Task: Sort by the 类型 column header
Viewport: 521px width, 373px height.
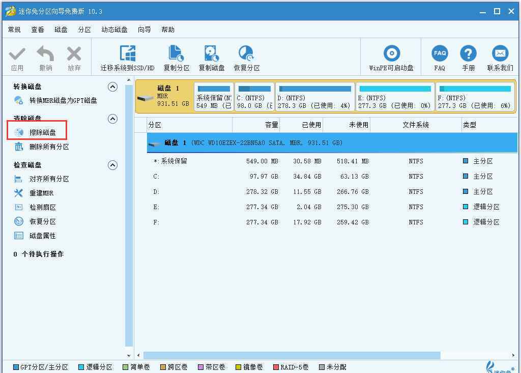Action: 489,125
